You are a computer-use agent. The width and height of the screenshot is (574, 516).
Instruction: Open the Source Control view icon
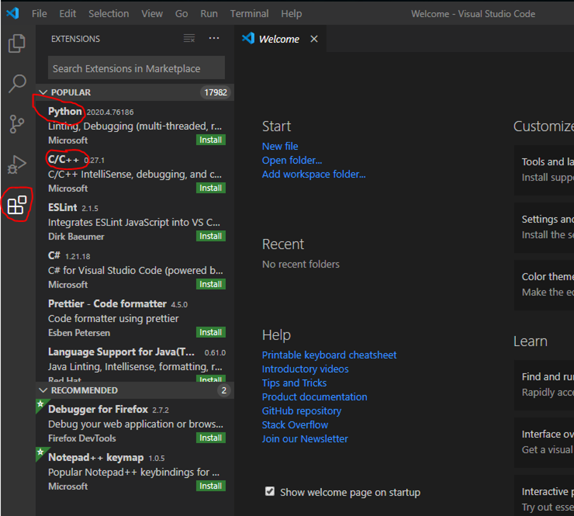click(x=17, y=124)
